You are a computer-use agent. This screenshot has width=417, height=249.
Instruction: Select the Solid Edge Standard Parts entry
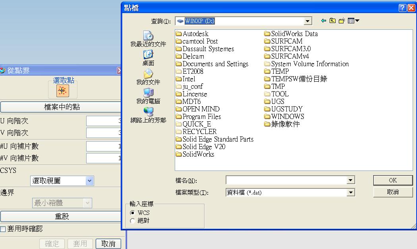[x=214, y=139]
